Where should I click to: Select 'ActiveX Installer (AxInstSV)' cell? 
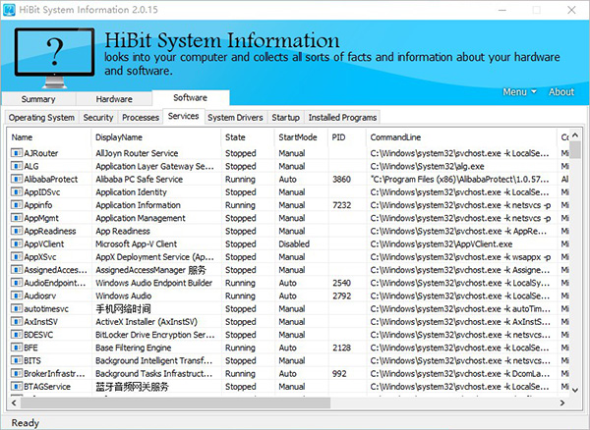147,322
